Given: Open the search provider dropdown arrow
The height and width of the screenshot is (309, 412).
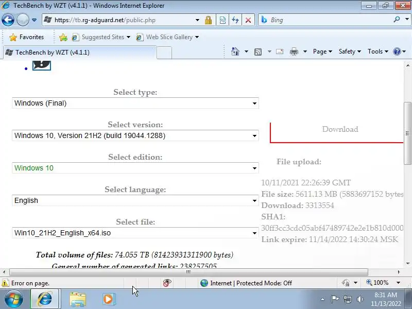Looking at the screenshot, I should [407, 20].
